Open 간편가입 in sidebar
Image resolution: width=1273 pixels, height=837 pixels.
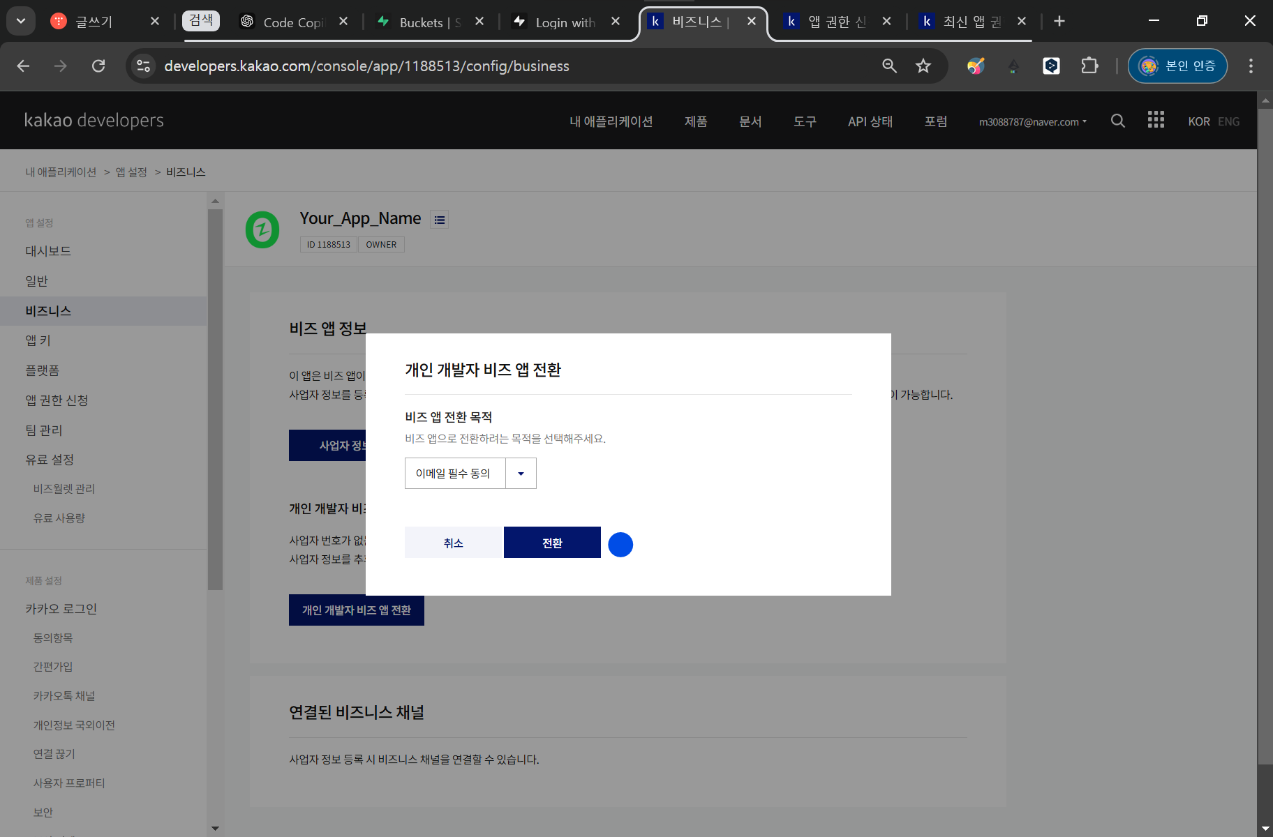coord(53,667)
